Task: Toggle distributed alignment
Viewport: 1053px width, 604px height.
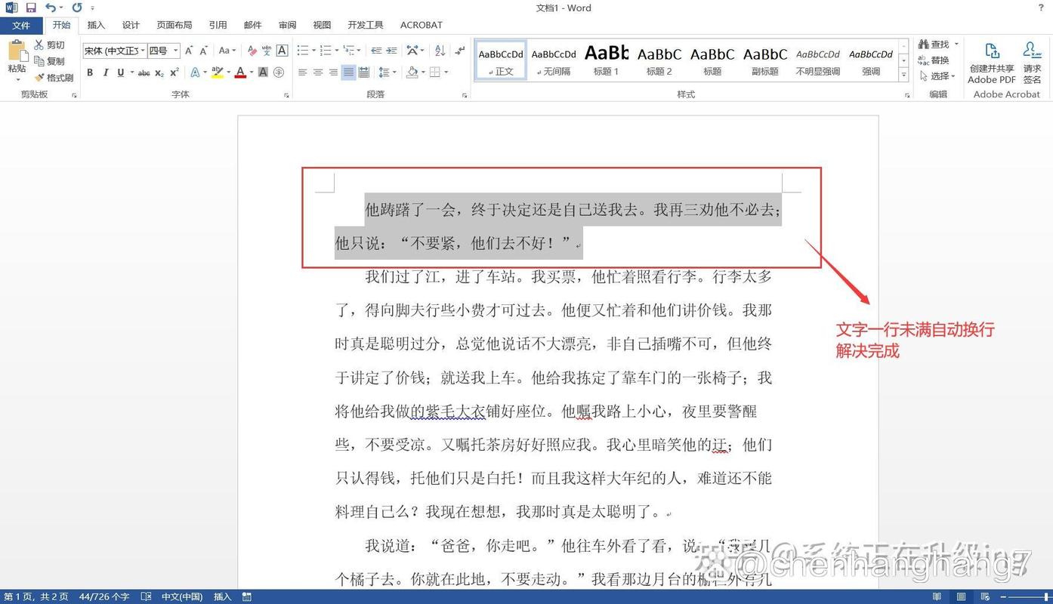Action: coord(363,72)
